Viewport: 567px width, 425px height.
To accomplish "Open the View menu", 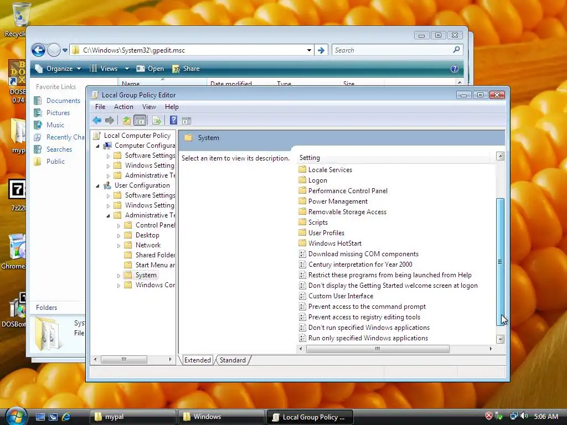I will point(149,107).
